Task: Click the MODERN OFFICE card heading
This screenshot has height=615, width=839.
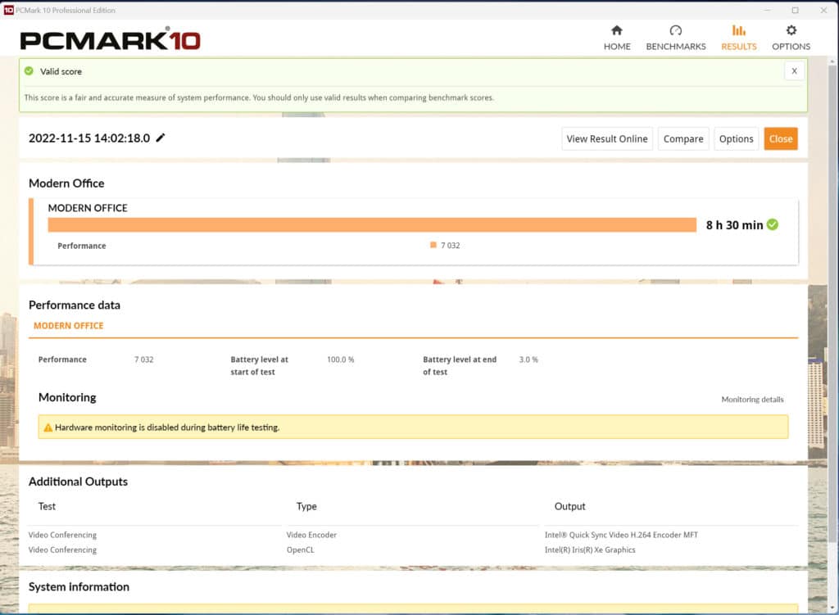Action: pos(88,208)
